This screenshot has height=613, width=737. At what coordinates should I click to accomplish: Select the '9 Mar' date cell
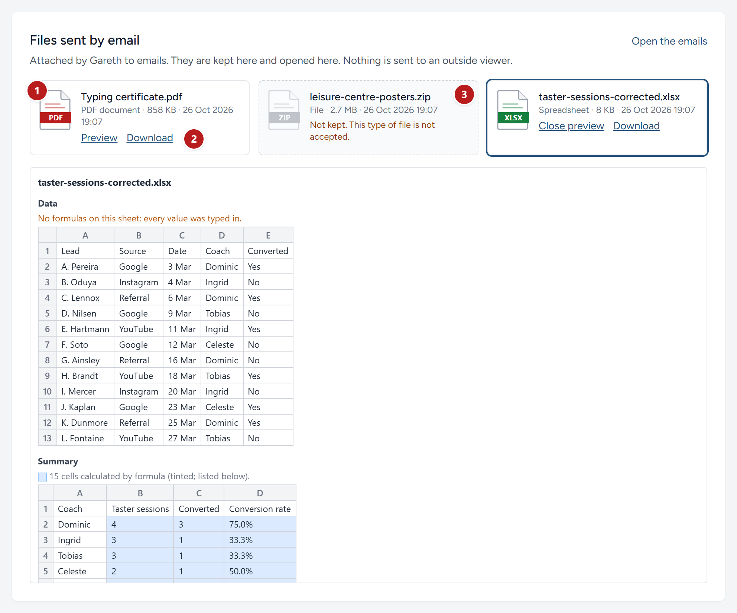click(x=182, y=314)
